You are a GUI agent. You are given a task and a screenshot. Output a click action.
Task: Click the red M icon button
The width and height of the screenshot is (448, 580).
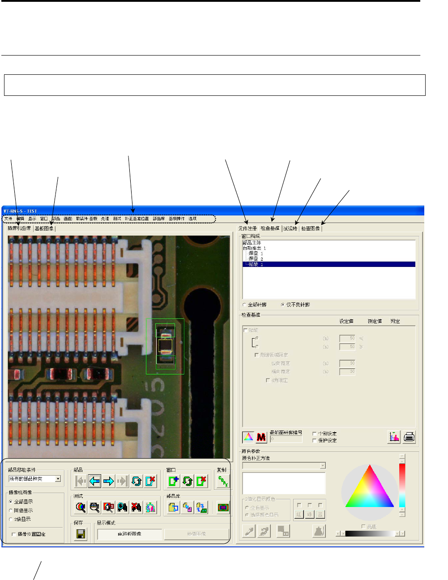click(x=261, y=437)
